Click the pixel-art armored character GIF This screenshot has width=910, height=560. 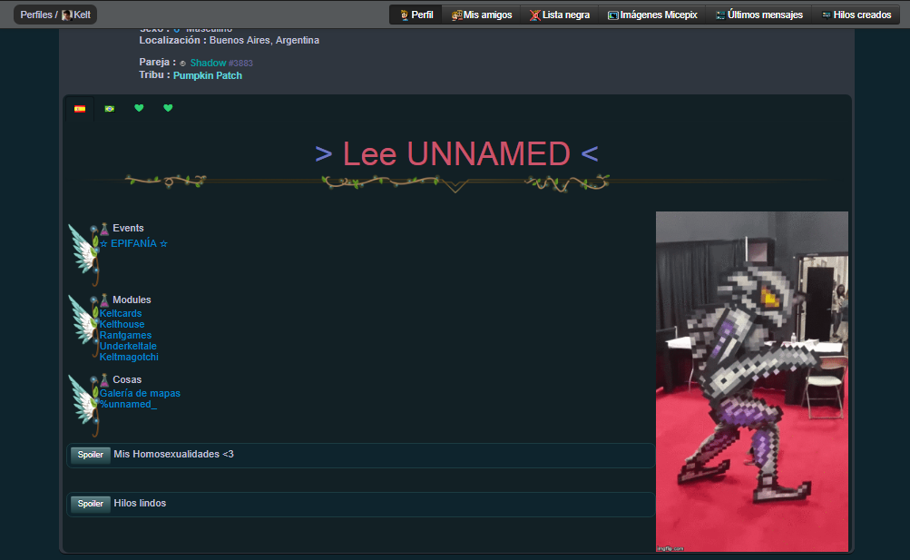751,381
